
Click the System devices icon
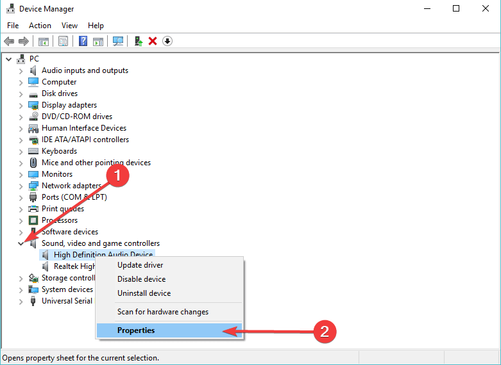point(33,289)
